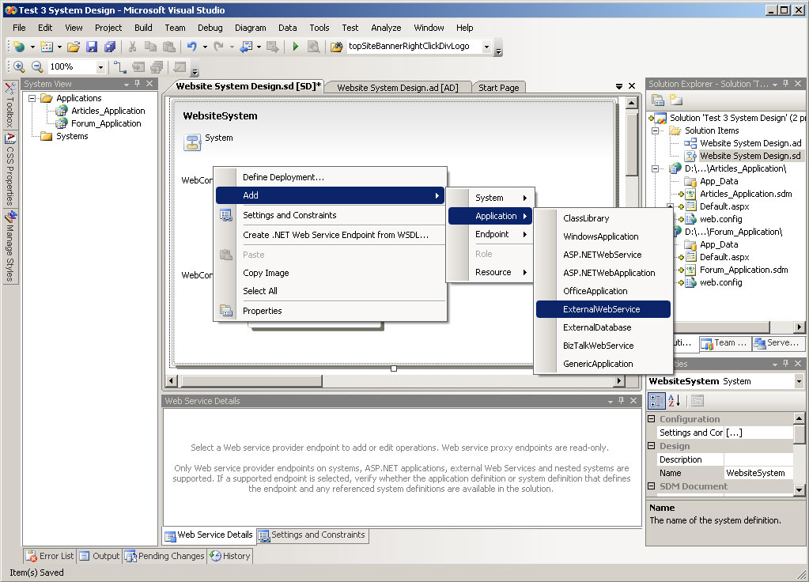Pin the System View panel
This screenshot has height=582, width=809.
tap(138, 84)
